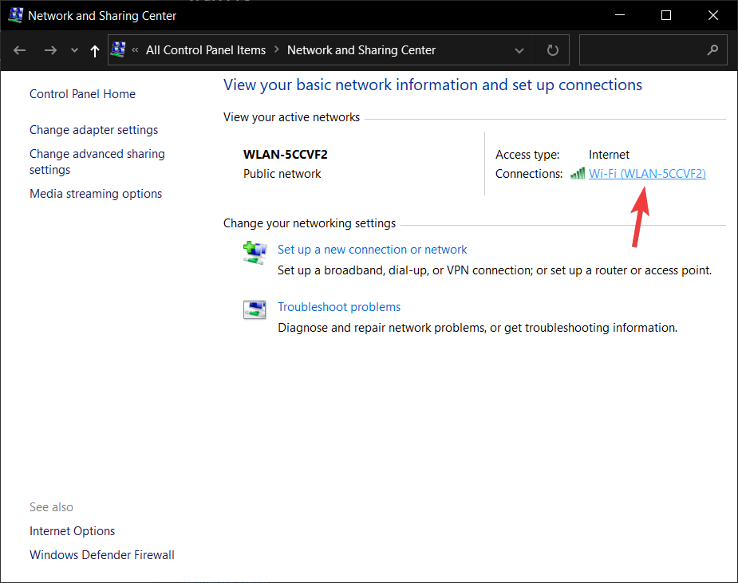Click the Control Panel icon in address bar
The image size is (738, 583).
(119, 49)
